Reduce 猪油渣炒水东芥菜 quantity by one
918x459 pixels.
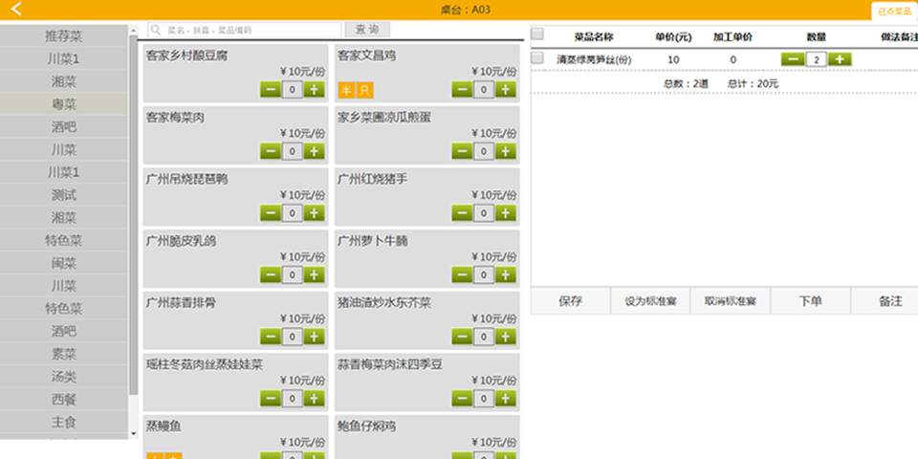[462, 337]
